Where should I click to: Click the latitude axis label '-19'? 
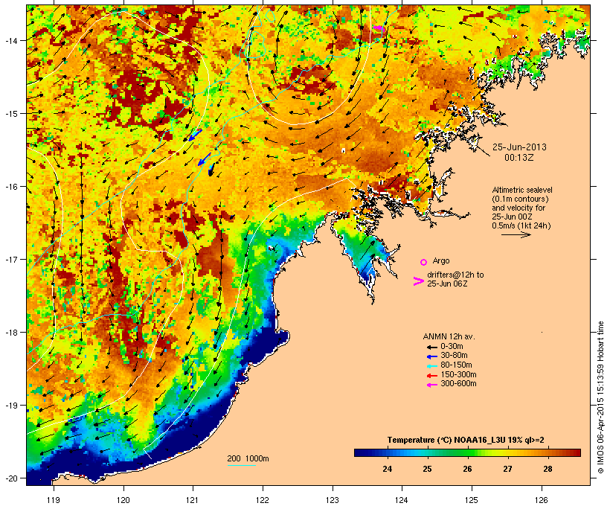[10, 406]
